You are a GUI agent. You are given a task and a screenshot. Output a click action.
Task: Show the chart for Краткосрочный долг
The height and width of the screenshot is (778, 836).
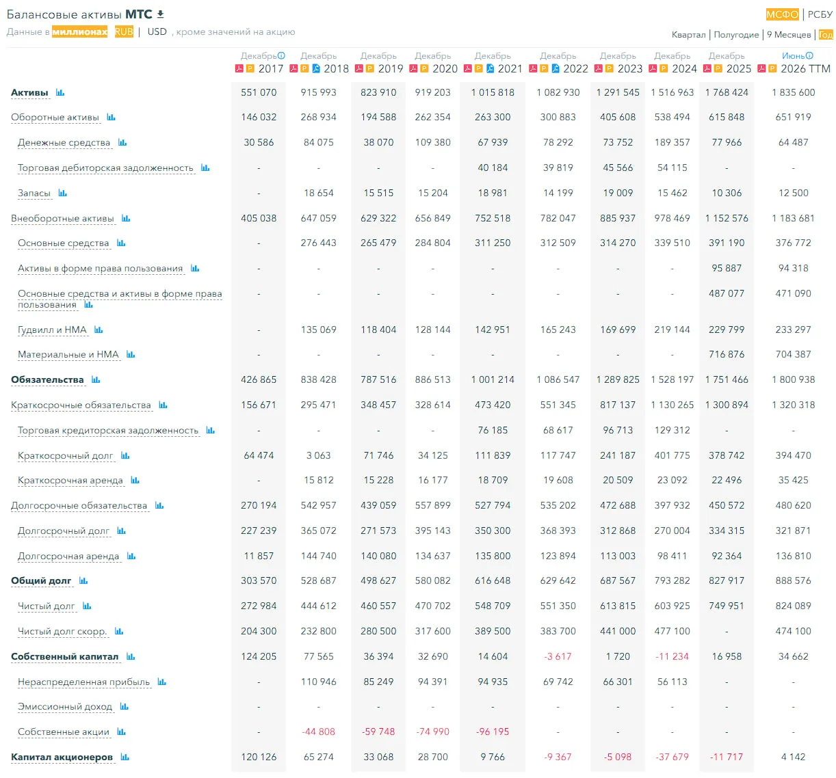click(125, 455)
